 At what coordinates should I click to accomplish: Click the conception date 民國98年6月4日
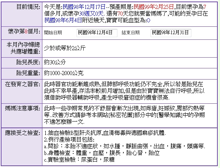[63, 20]
